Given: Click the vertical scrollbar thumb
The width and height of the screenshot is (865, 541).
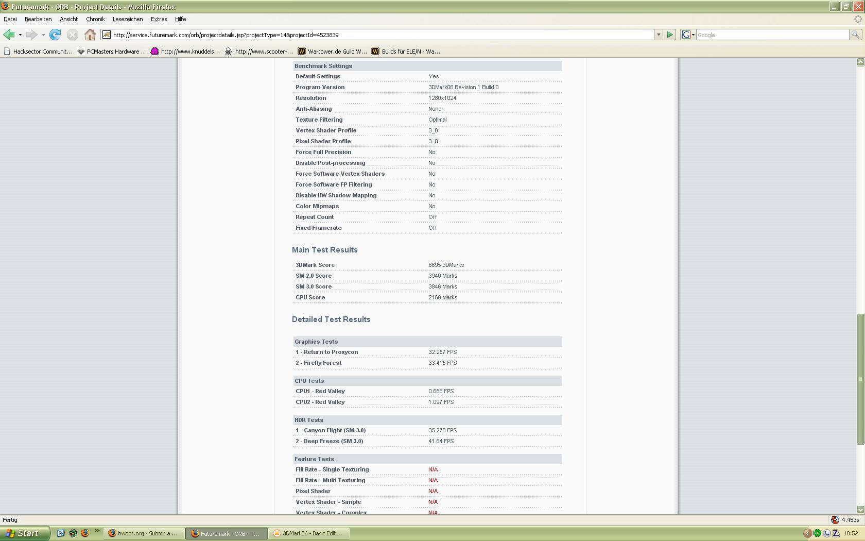Looking at the screenshot, I should 860,379.
